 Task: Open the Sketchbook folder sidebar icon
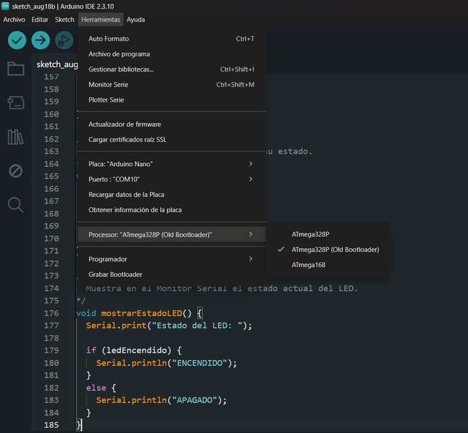click(x=16, y=69)
